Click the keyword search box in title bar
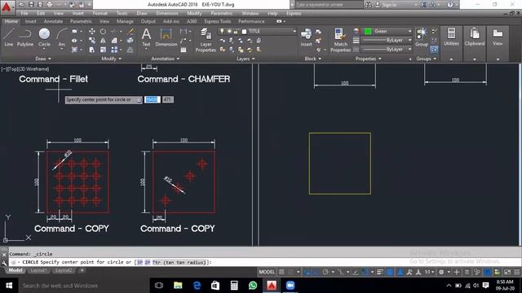This screenshot has height=293, width=522. pyautogui.click(x=329, y=5)
